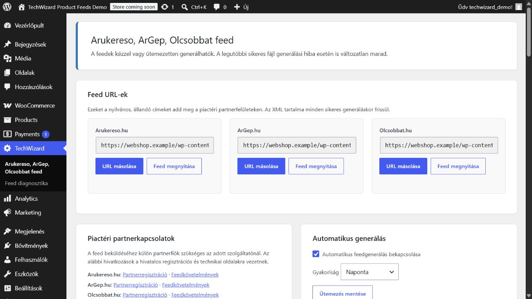Click the plus icon for Új
Viewport: 532px width, 299px height.
point(237,7)
